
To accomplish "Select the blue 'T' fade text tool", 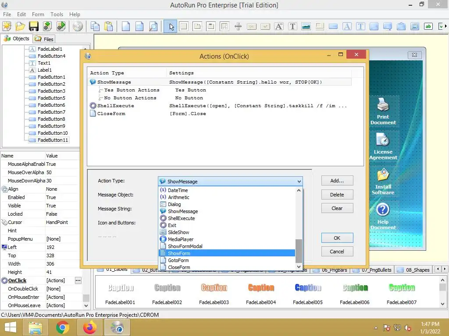I will tap(360, 27).
